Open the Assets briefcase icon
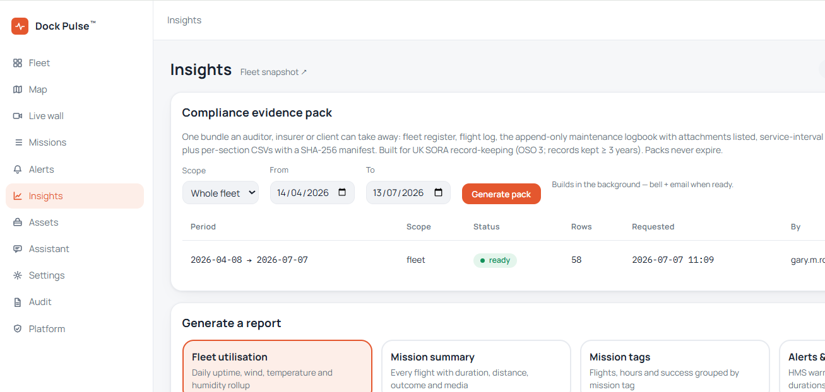The height and width of the screenshot is (392, 825). [18, 222]
